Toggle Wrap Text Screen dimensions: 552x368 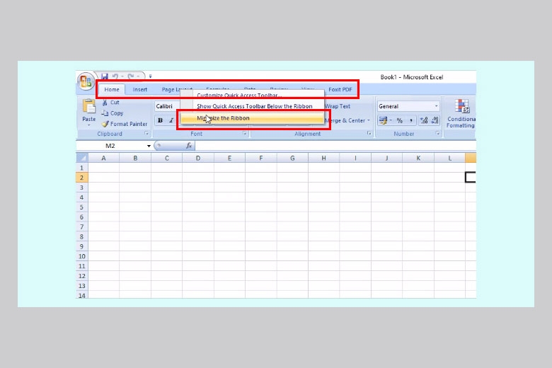coord(337,106)
